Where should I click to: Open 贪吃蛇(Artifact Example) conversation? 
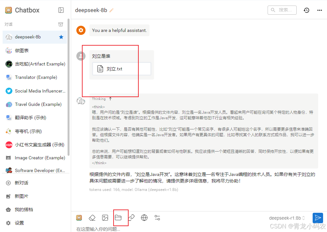(x=35, y=64)
